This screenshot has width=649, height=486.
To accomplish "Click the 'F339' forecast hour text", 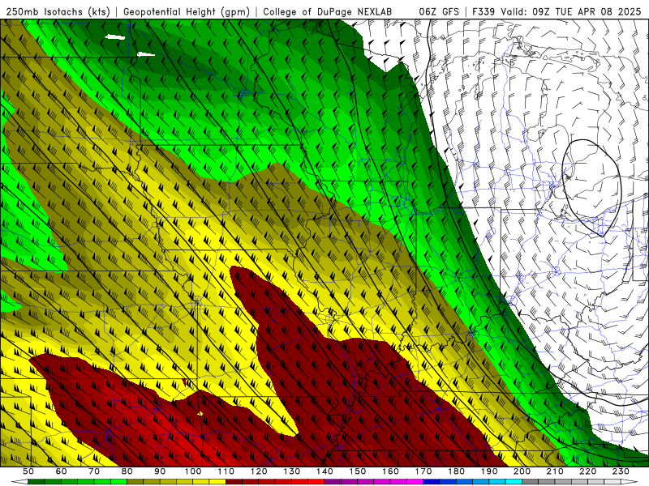I will click(484, 11).
